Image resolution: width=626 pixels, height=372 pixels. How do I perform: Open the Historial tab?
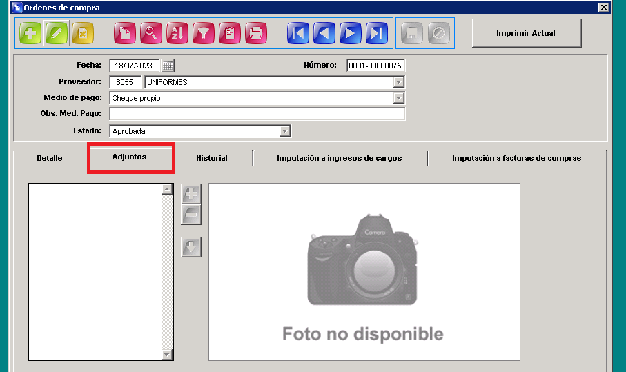(212, 158)
